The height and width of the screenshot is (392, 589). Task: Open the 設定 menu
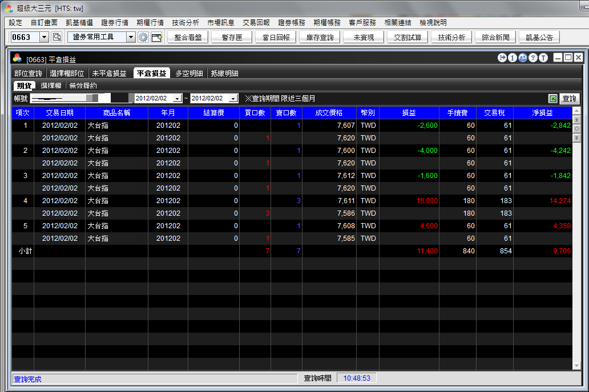point(15,22)
